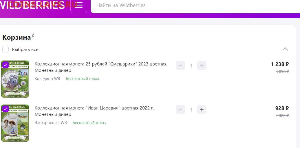
Task: Open the hamburger catalog menu
Action: click(79, 5)
